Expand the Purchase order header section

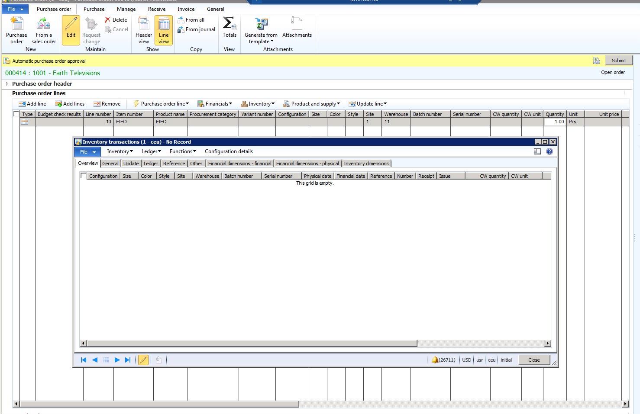pos(7,84)
